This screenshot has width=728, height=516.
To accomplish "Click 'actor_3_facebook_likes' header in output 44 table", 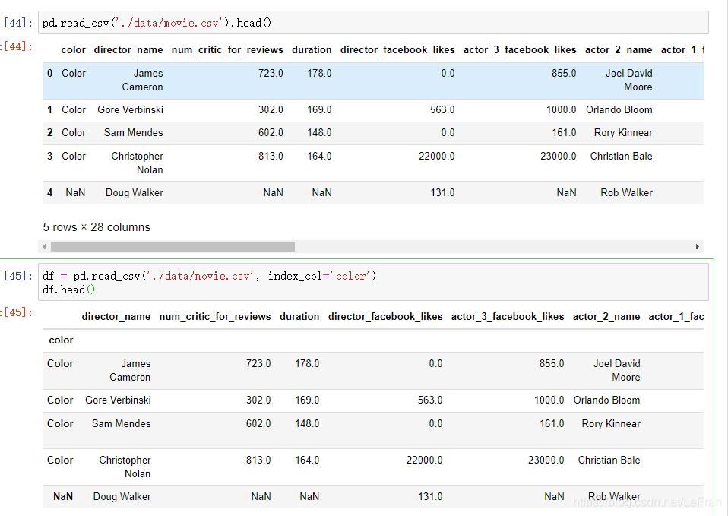I will 520,49.
